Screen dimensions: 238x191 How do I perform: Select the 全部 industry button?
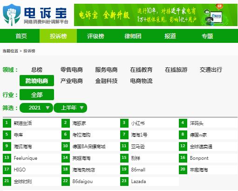coord(37,95)
